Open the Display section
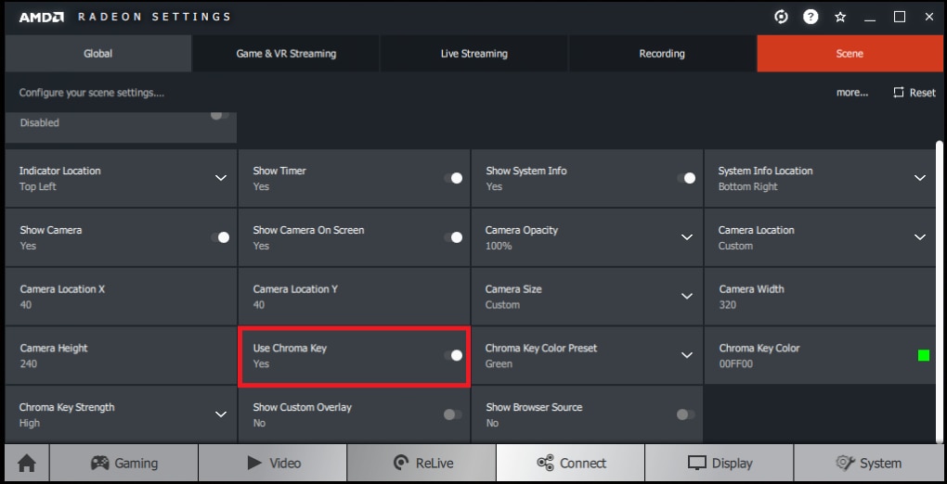The image size is (947, 484). (720, 463)
